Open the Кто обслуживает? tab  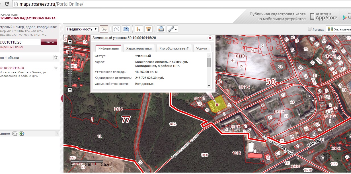(x=174, y=48)
